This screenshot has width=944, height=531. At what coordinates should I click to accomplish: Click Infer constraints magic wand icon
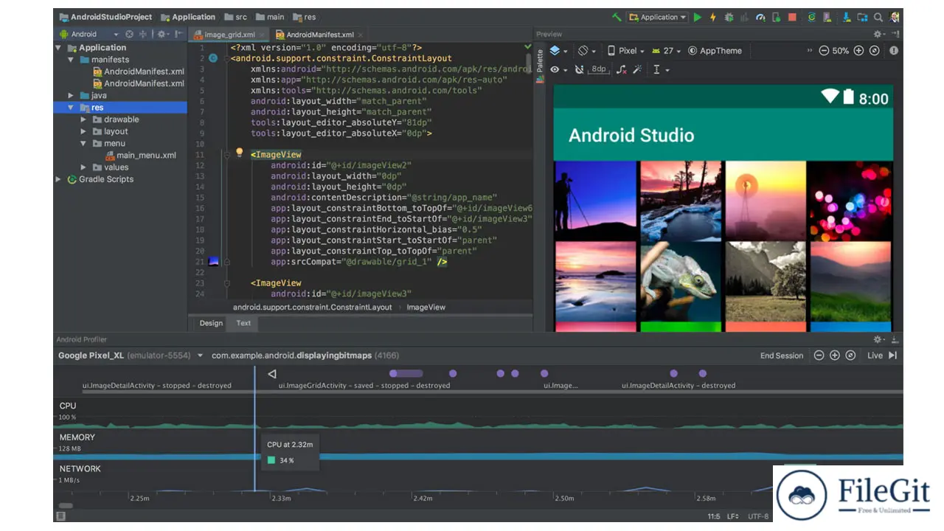click(x=637, y=69)
